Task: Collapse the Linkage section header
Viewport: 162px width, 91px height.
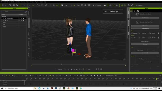Action: coord(145,44)
